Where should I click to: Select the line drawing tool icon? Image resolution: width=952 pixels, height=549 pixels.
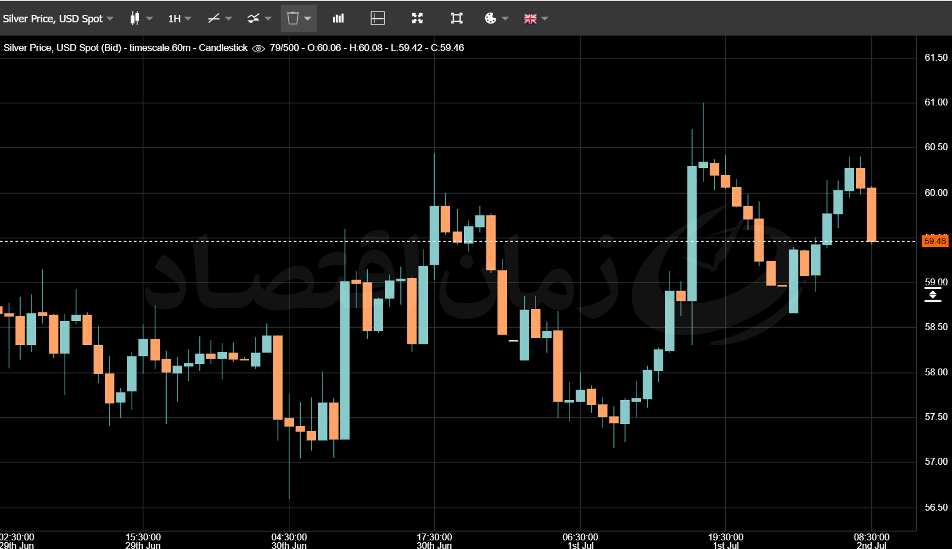point(214,18)
